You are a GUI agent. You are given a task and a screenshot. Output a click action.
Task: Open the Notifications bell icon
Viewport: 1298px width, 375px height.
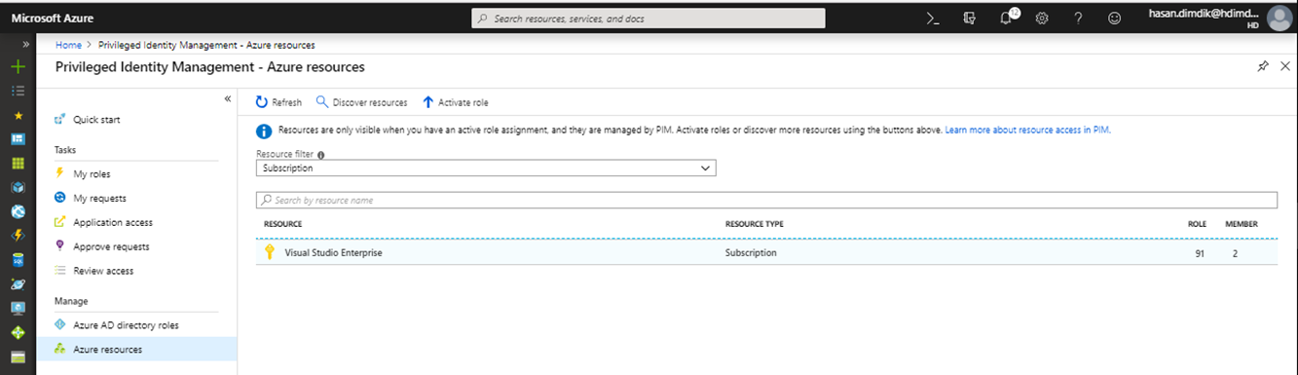(1007, 18)
